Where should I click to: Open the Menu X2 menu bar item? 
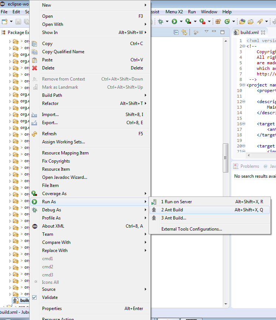tap(174, 12)
